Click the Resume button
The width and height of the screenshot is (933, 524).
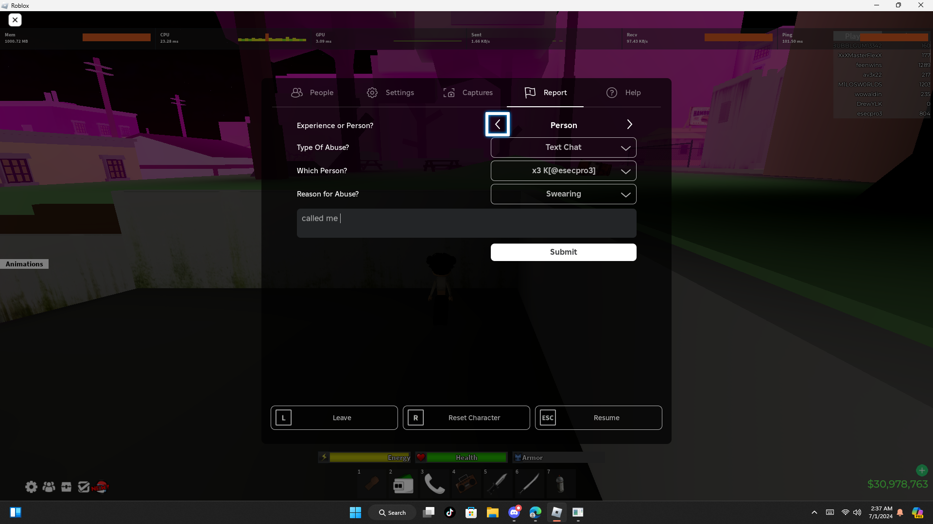599,418
